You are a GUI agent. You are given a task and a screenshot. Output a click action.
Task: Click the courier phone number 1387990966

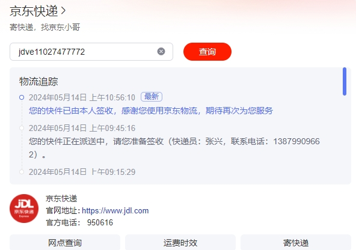(296, 141)
